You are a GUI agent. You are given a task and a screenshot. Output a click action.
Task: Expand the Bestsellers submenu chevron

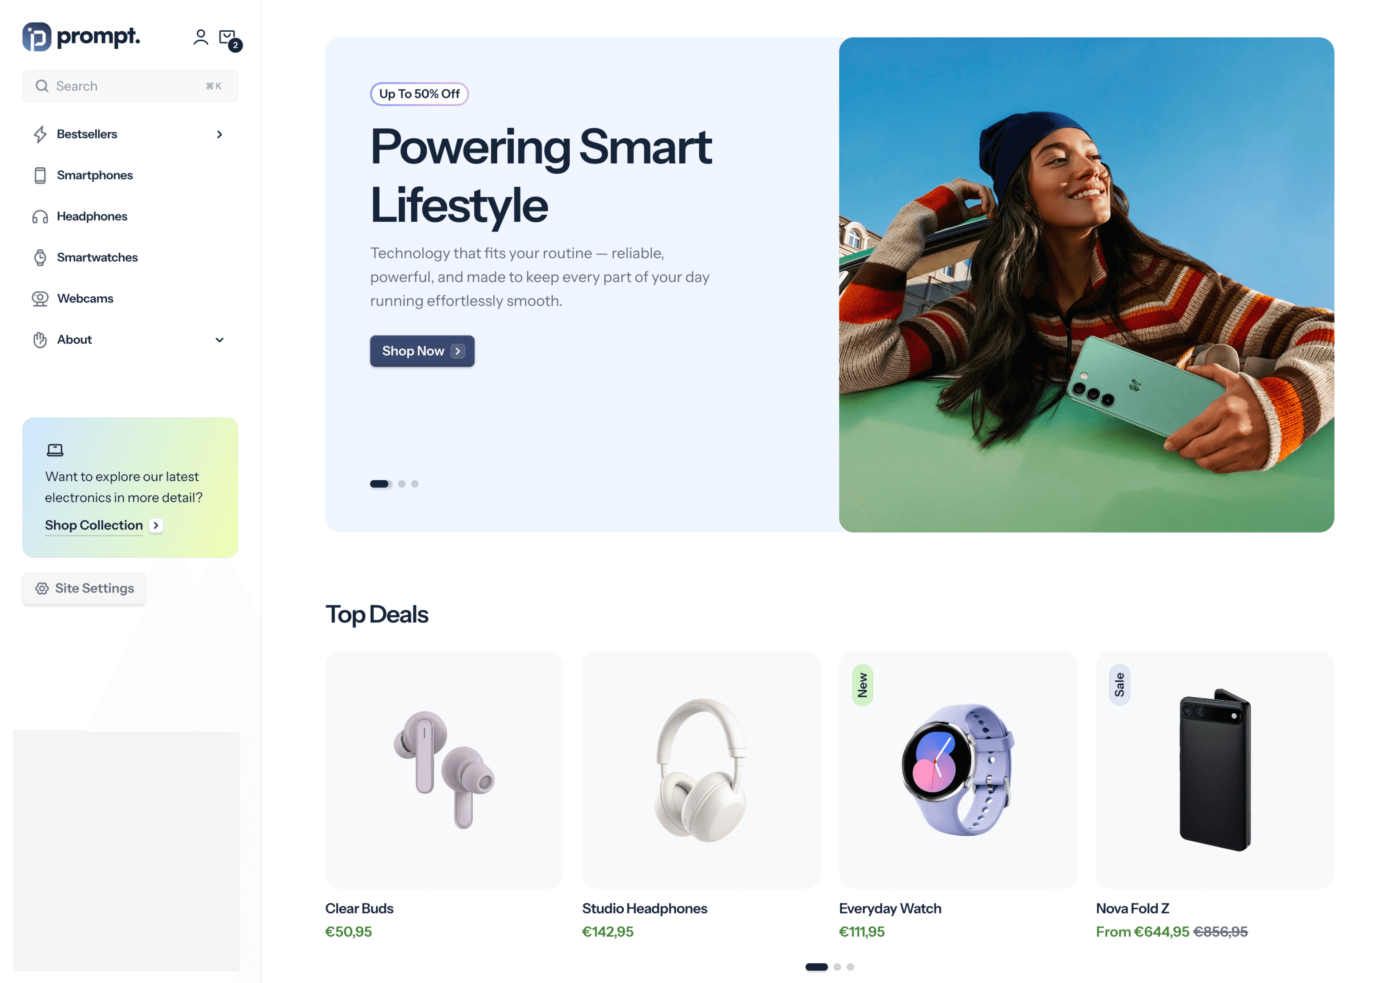coord(220,135)
